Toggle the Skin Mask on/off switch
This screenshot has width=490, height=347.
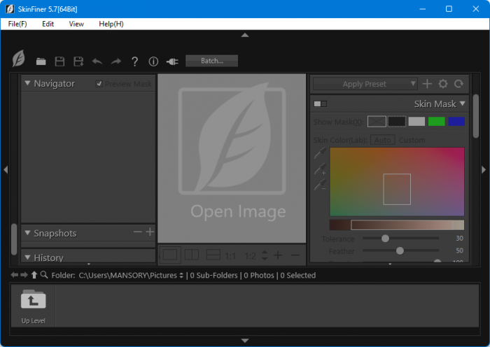320,104
